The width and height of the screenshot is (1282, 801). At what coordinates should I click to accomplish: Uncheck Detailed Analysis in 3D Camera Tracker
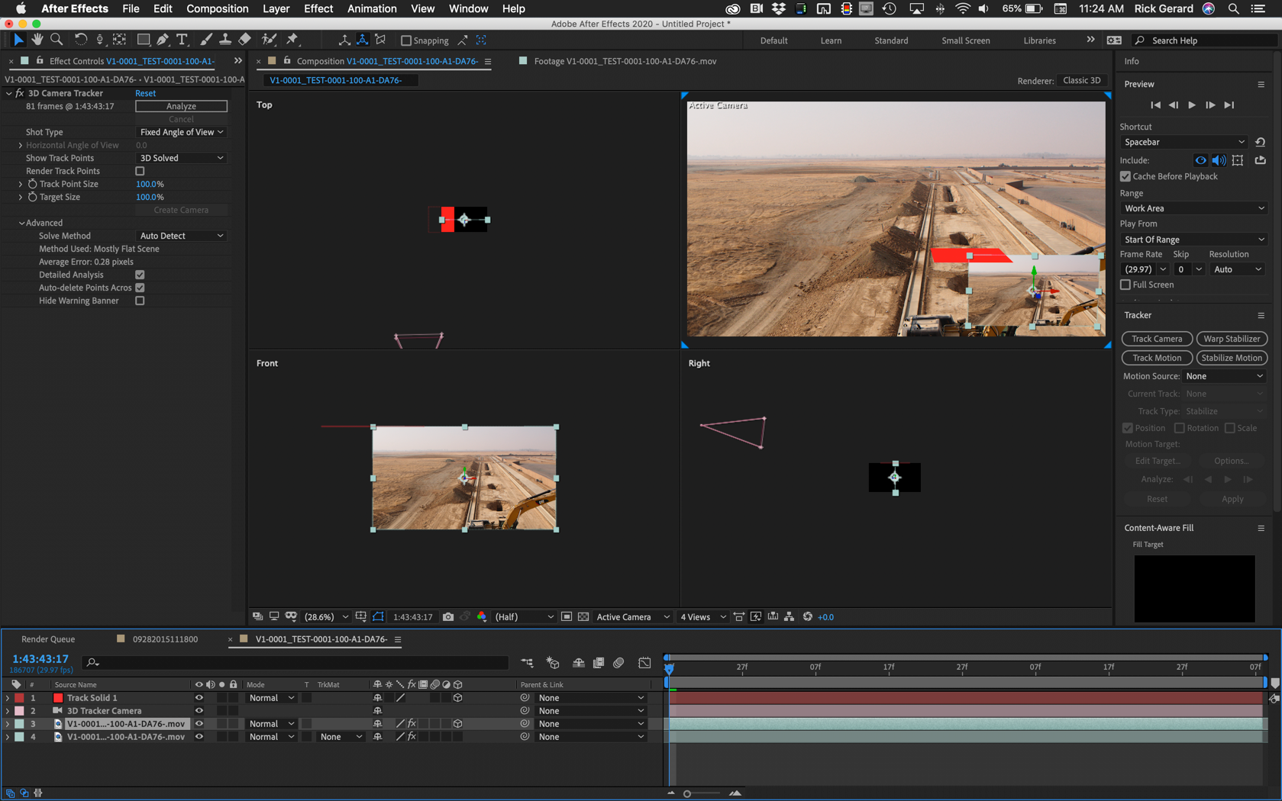(140, 275)
